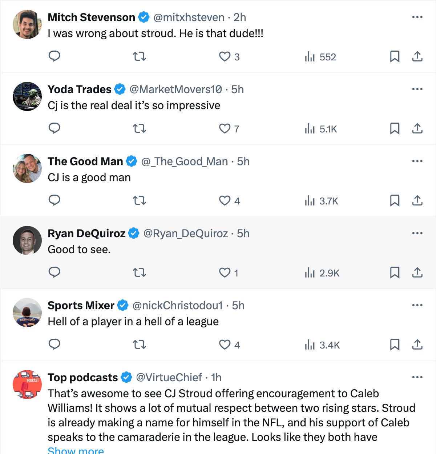Reply to The Good Man's tweet
The width and height of the screenshot is (436, 454).
coord(54,200)
